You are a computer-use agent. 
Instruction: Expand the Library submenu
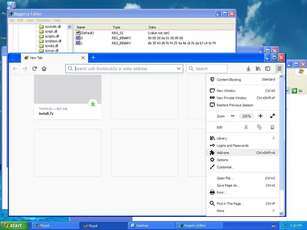click(x=242, y=138)
